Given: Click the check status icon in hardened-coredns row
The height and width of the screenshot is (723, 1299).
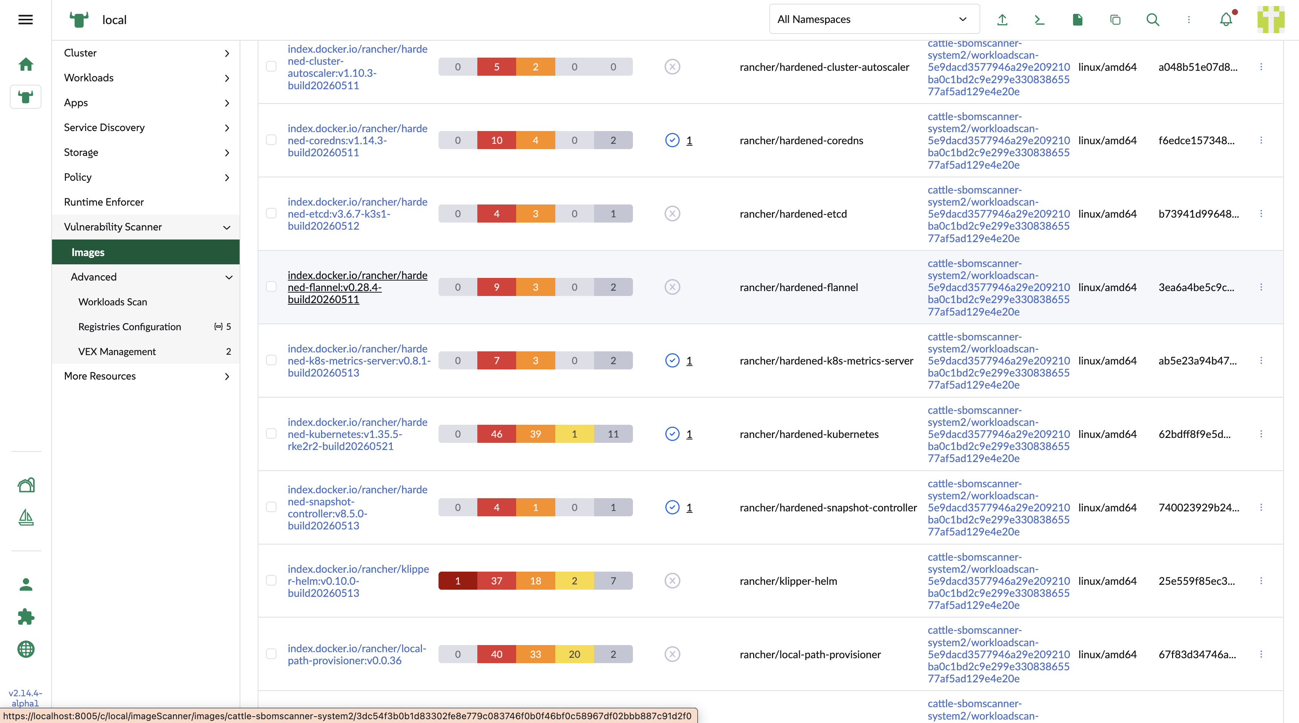Looking at the screenshot, I should click(x=672, y=140).
